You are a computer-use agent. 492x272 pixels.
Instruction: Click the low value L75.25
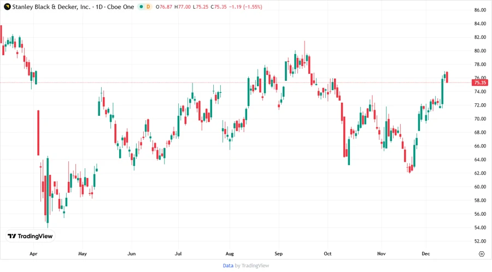[201, 7]
